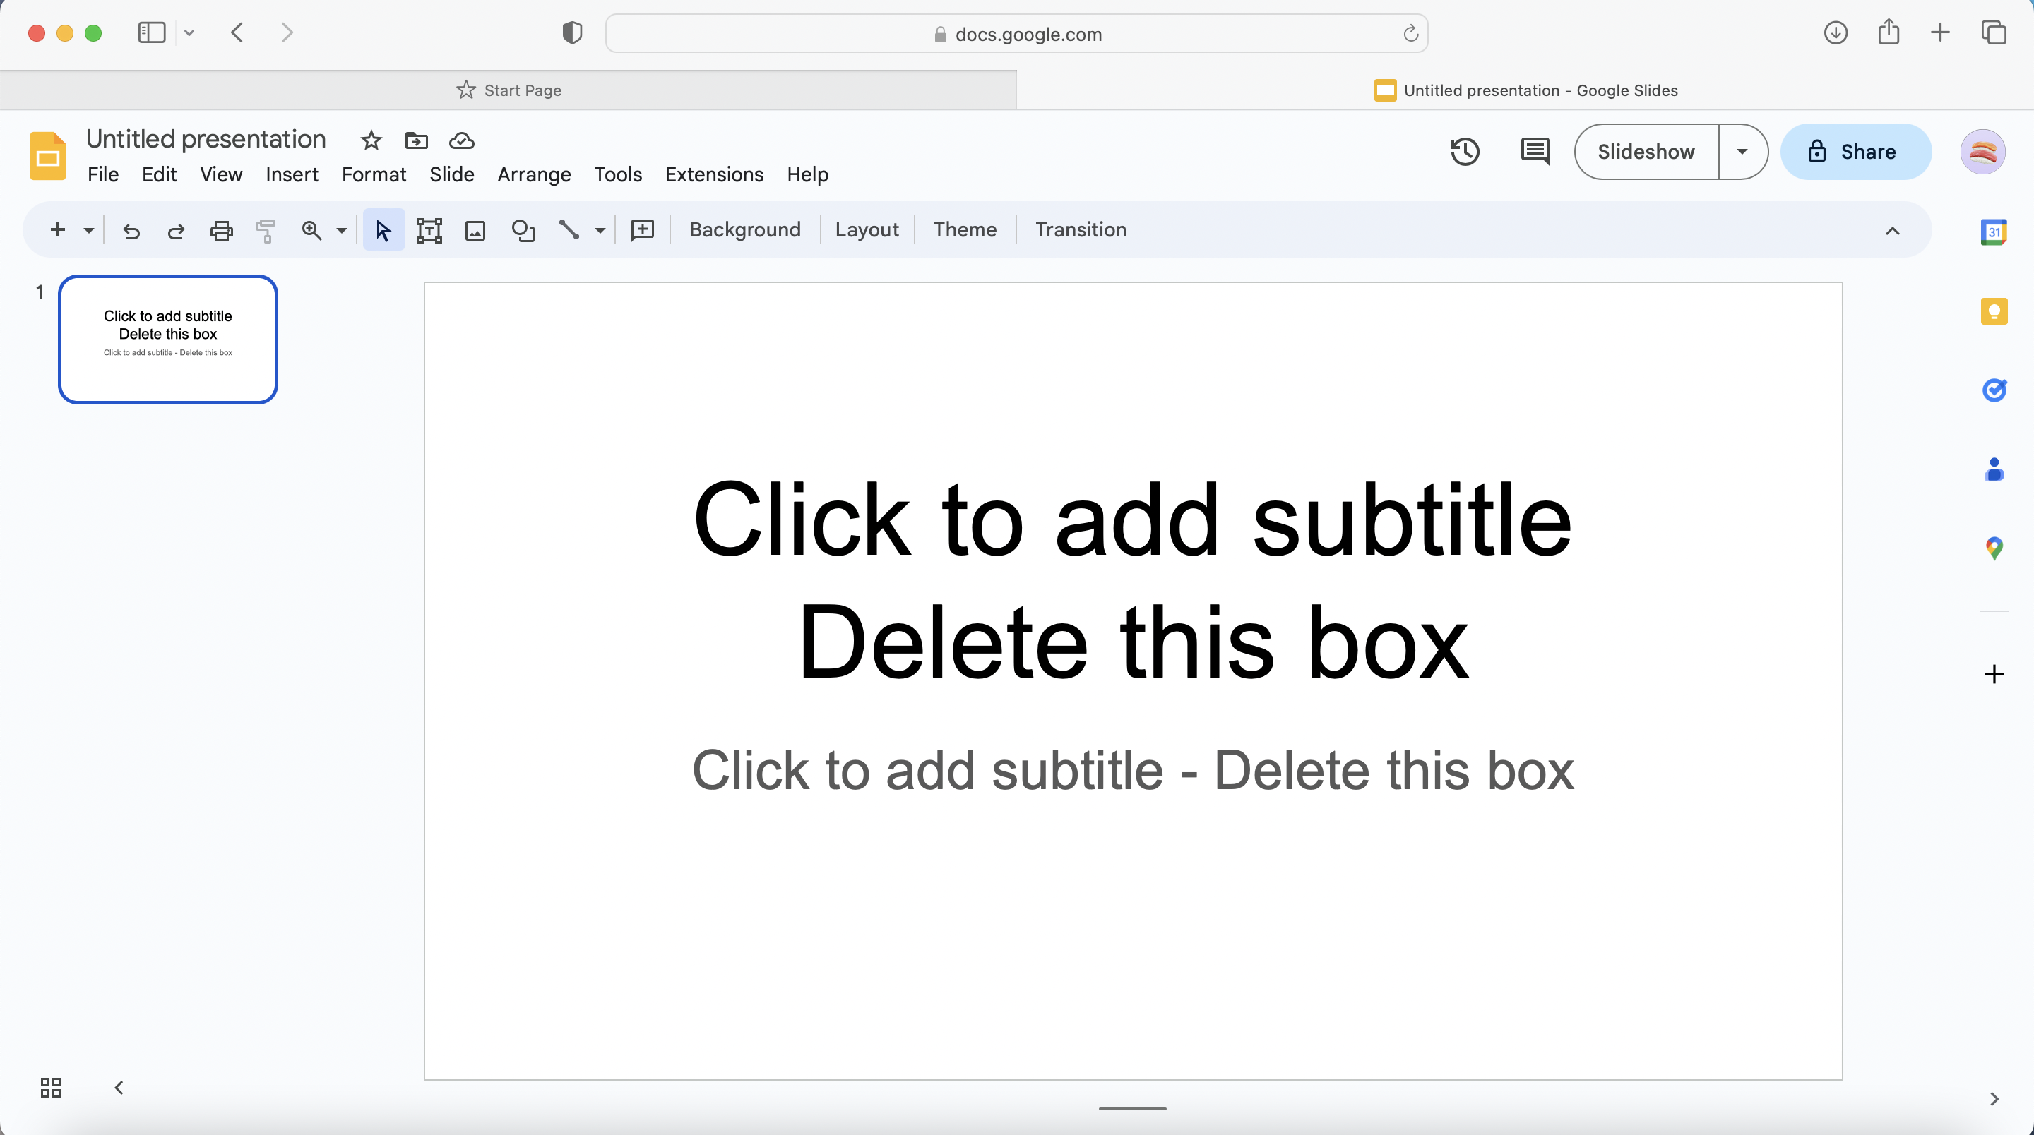The width and height of the screenshot is (2034, 1135).
Task: Open the Format menu
Action: click(374, 174)
